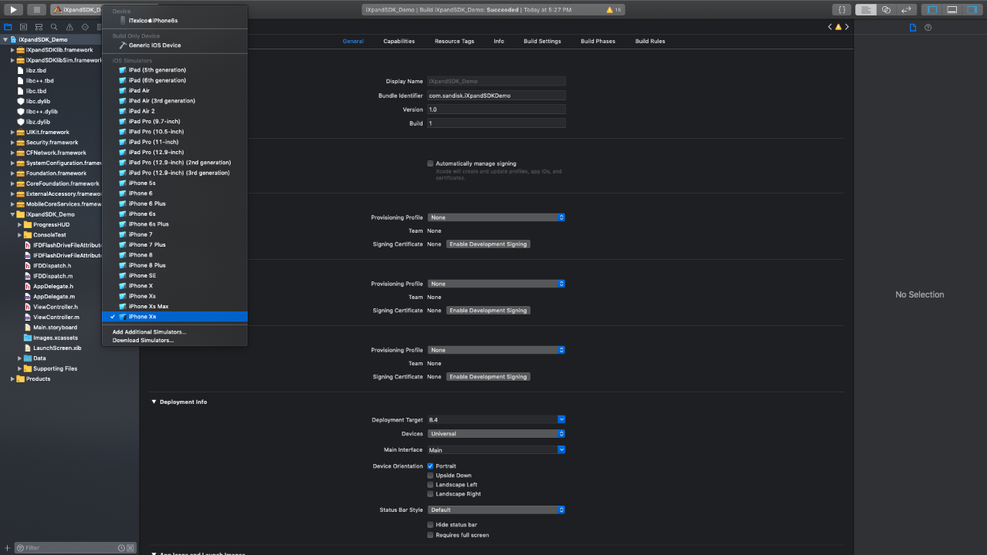Select Main.storyboard file

pos(55,328)
